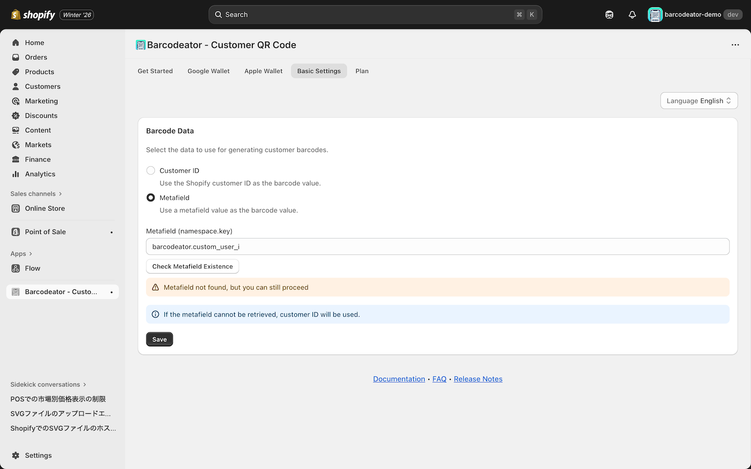Click the Check Metafield Existence button

point(192,266)
